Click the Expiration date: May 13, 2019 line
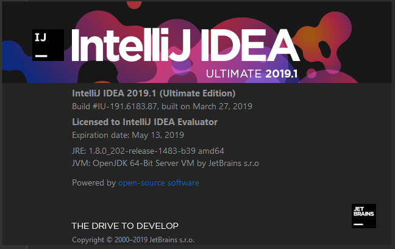Screen dimensions: 395x249 pos(128,135)
